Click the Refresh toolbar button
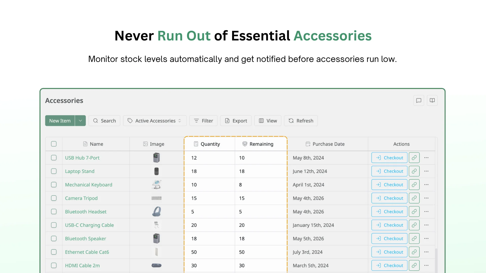Image resolution: width=486 pixels, height=273 pixels. tap(301, 121)
